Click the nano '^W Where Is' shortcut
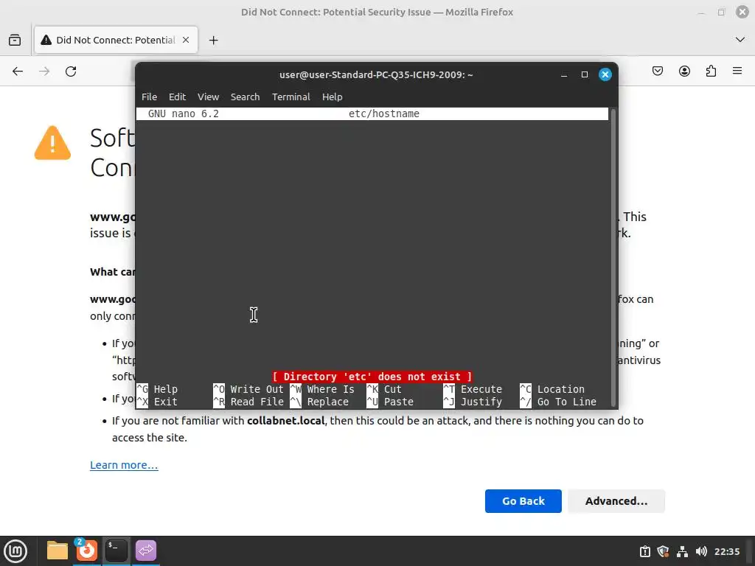The width and height of the screenshot is (755, 566). click(x=322, y=389)
